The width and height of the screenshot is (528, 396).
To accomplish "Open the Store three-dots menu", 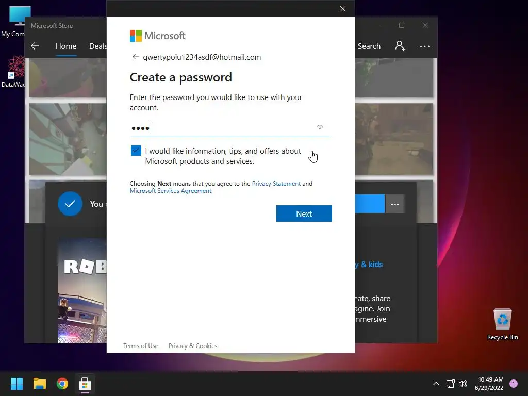I will pyautogui.click(x=425, y=46).
